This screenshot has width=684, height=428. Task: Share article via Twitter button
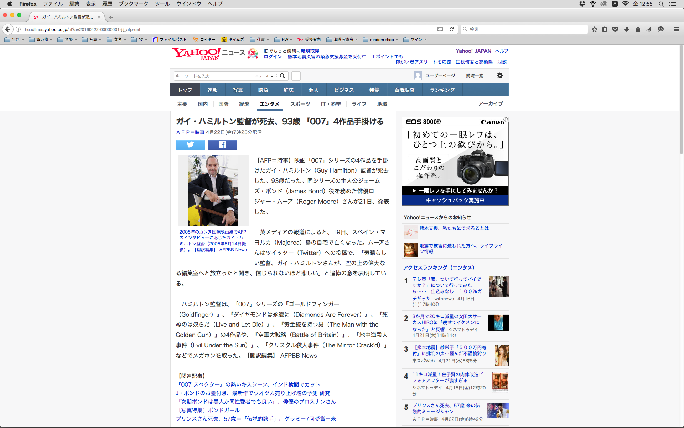pyautogui.click(x=190, y=144)
